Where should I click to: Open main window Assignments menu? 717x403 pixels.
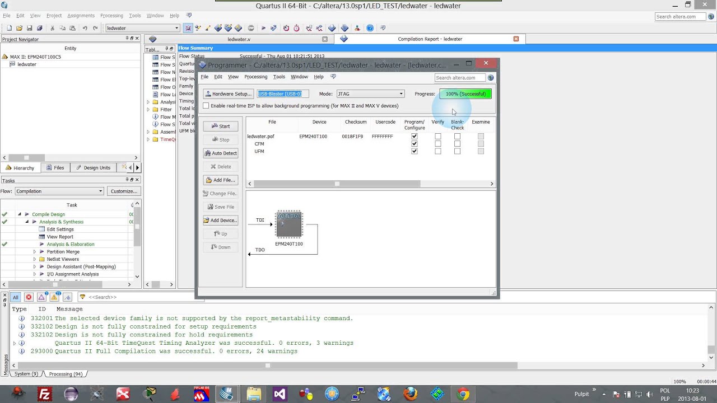tap(81, 16)
